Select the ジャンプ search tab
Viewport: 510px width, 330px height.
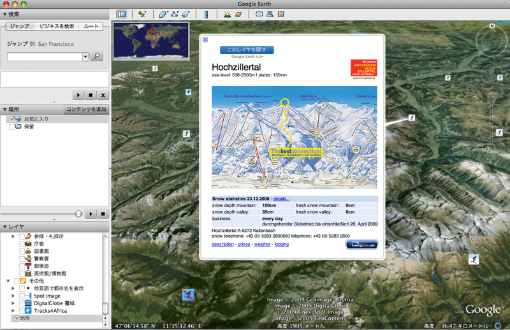[x=20, y=26]
